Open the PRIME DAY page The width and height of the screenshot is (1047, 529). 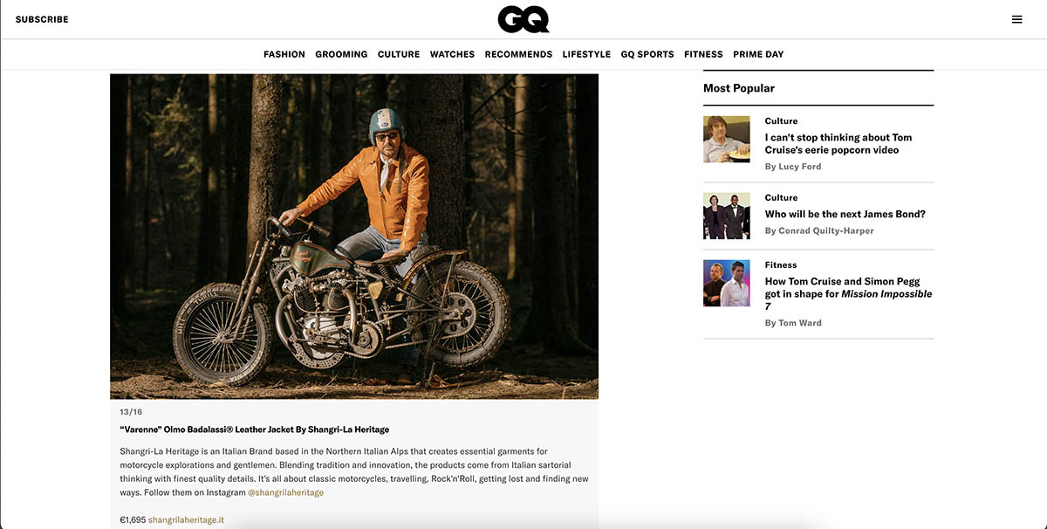[758, 54]
